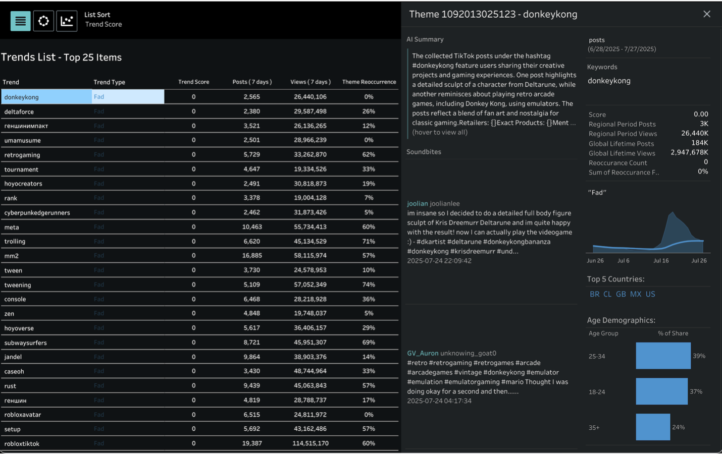The width and height of the screenshot is (722, 456).
Task: Open the list view icon
Action: click(x=21, y=21)
